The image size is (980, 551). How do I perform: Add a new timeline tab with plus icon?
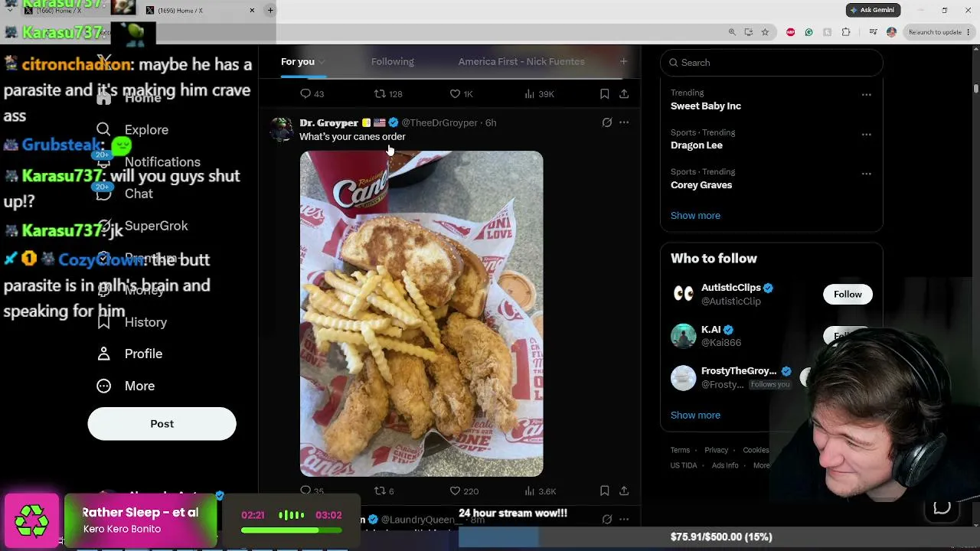pos(623,61)
